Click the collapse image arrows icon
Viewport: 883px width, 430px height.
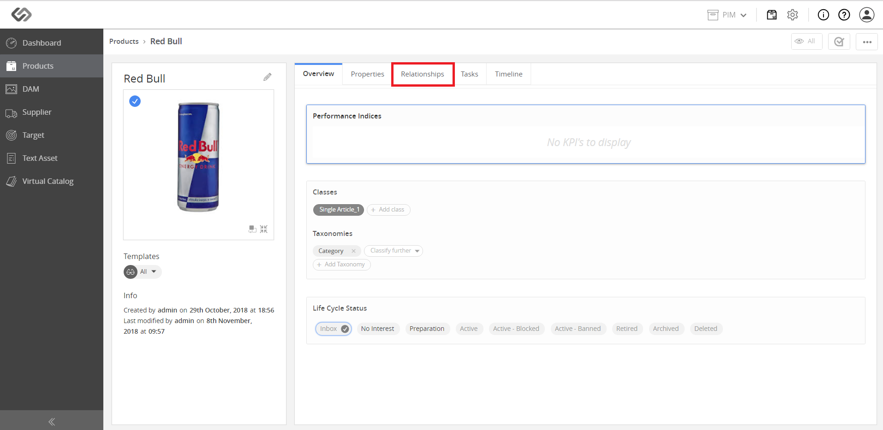click(x=263, y=229)
